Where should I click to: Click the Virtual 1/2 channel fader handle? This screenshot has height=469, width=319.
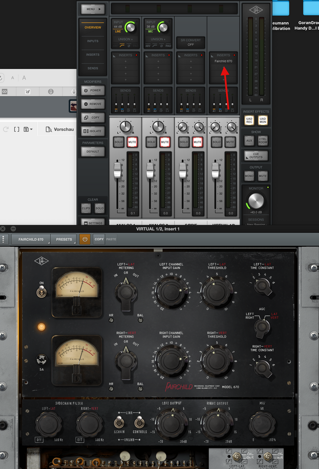[x=215, y=171]
